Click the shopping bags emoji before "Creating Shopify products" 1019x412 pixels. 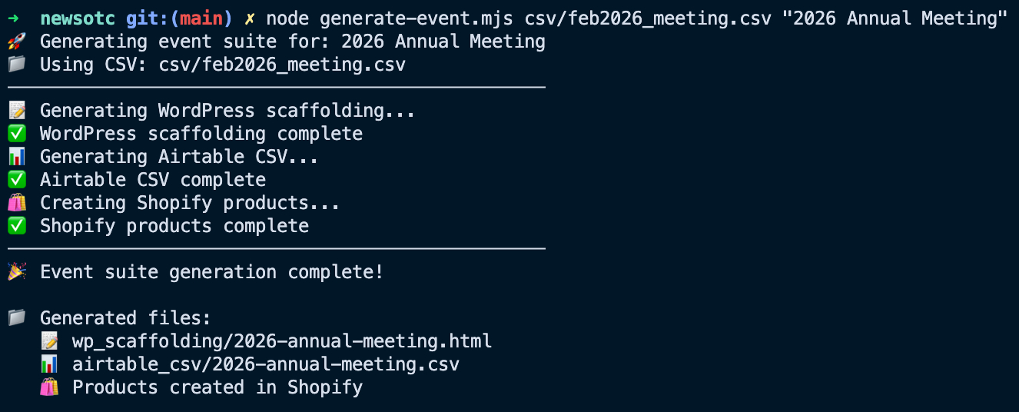pos(16,203)
